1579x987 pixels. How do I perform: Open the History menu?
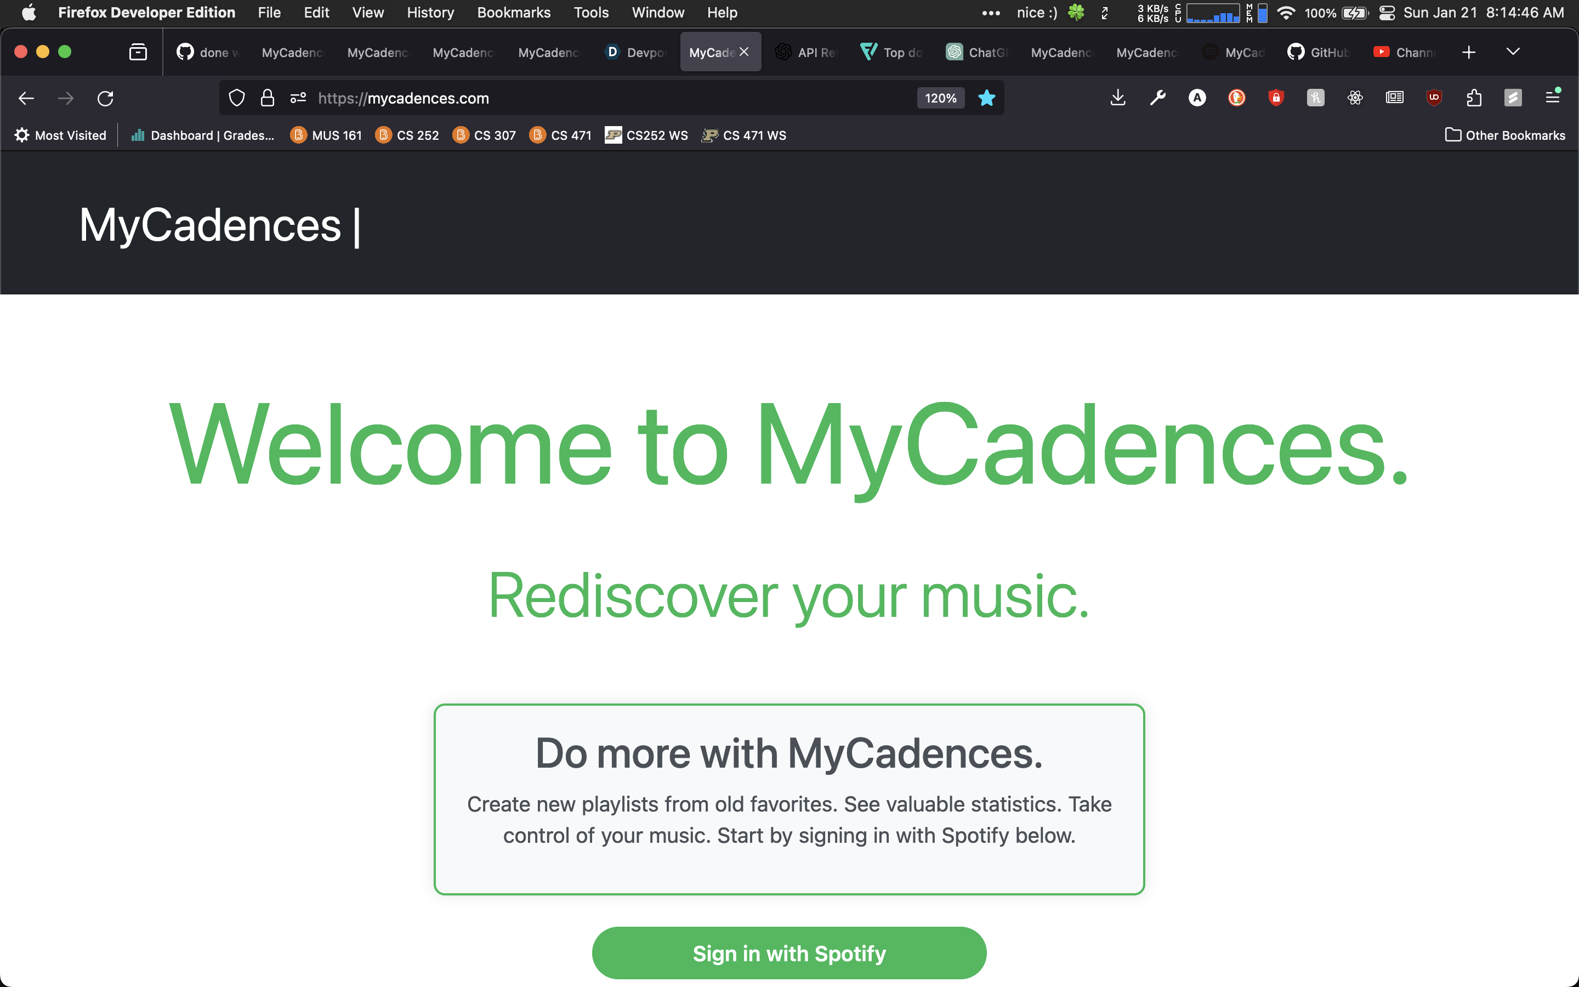coord(430,13)
